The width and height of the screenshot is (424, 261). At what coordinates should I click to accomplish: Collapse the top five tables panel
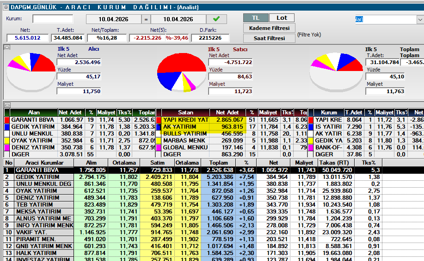pos(7,105)
